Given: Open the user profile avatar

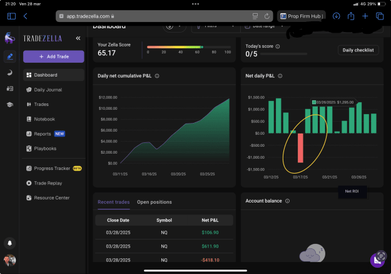Looking at the screenshot, I should [10, 260].
